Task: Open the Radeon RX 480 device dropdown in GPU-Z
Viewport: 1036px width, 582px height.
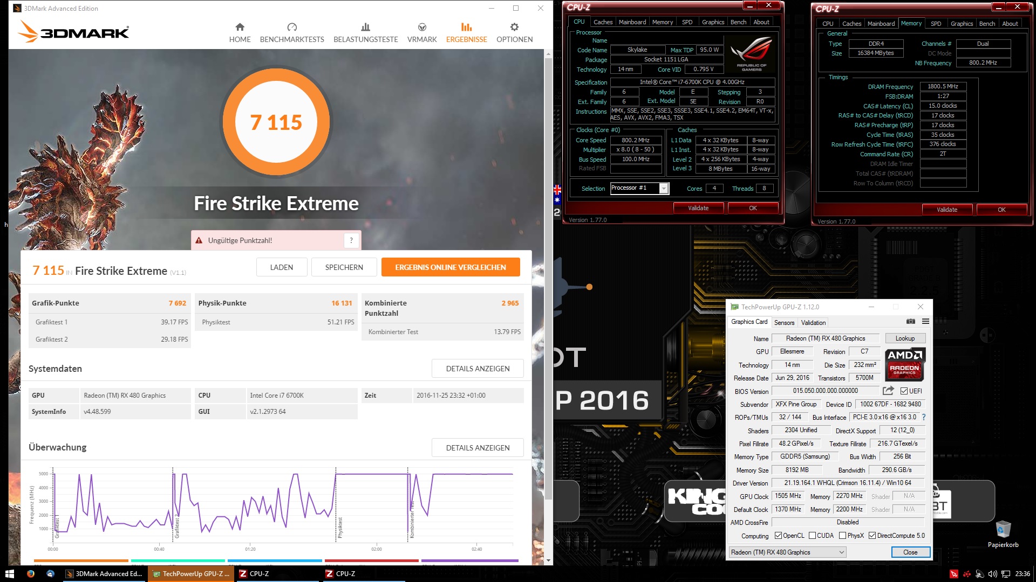Action: click(787, 552)
